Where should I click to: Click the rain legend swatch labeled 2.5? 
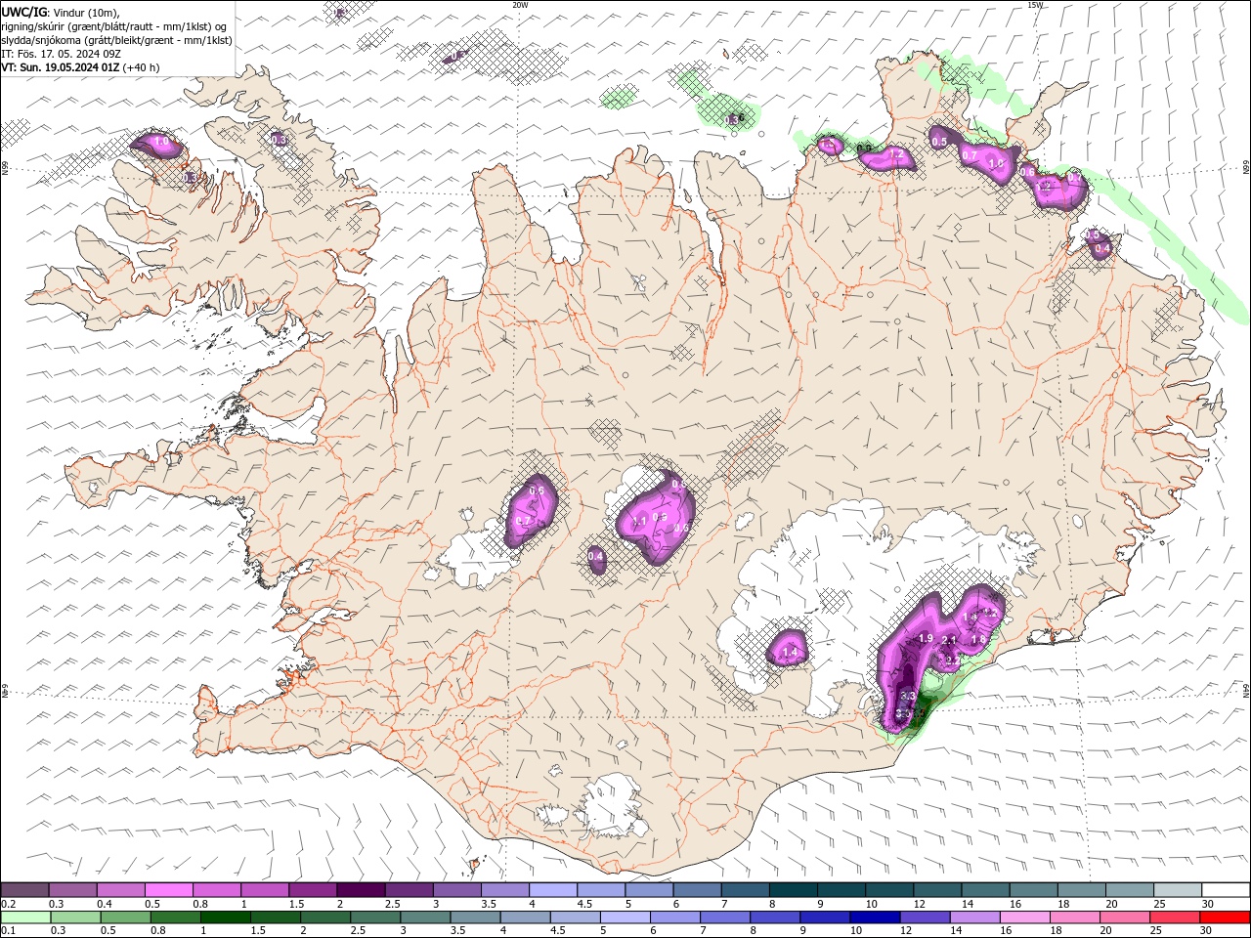click(375, 917)
